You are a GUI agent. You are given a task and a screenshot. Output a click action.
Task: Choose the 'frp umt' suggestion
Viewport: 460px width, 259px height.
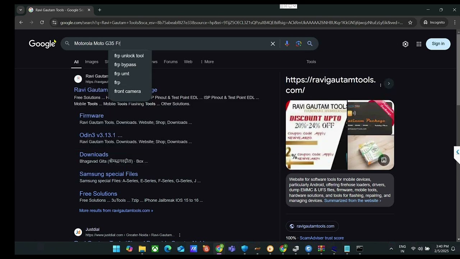coord(122,74)
